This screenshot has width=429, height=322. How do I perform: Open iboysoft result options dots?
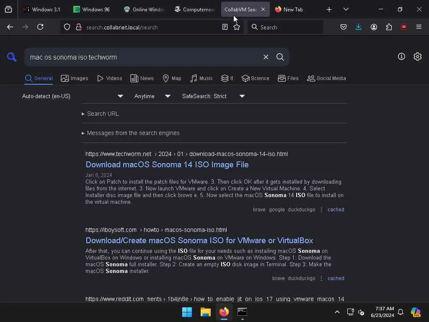(x=321, y=278)
